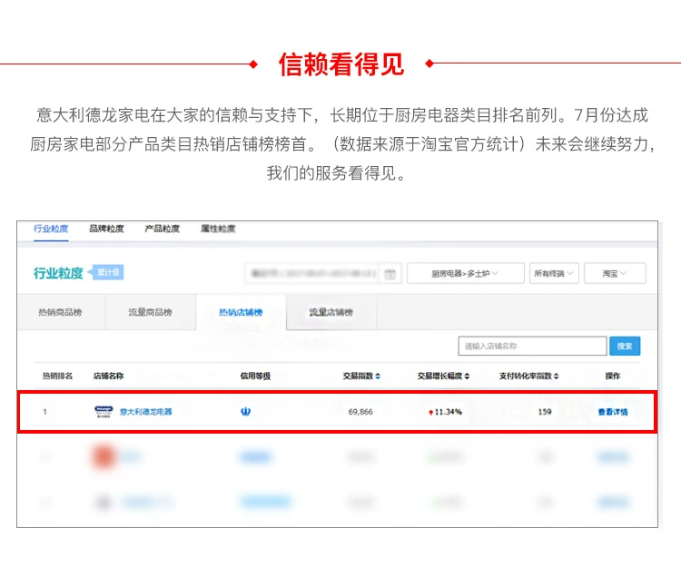Open the 品牌粒度 tab
The width and height of the screenshot is (681, 567).
point(106,229)
